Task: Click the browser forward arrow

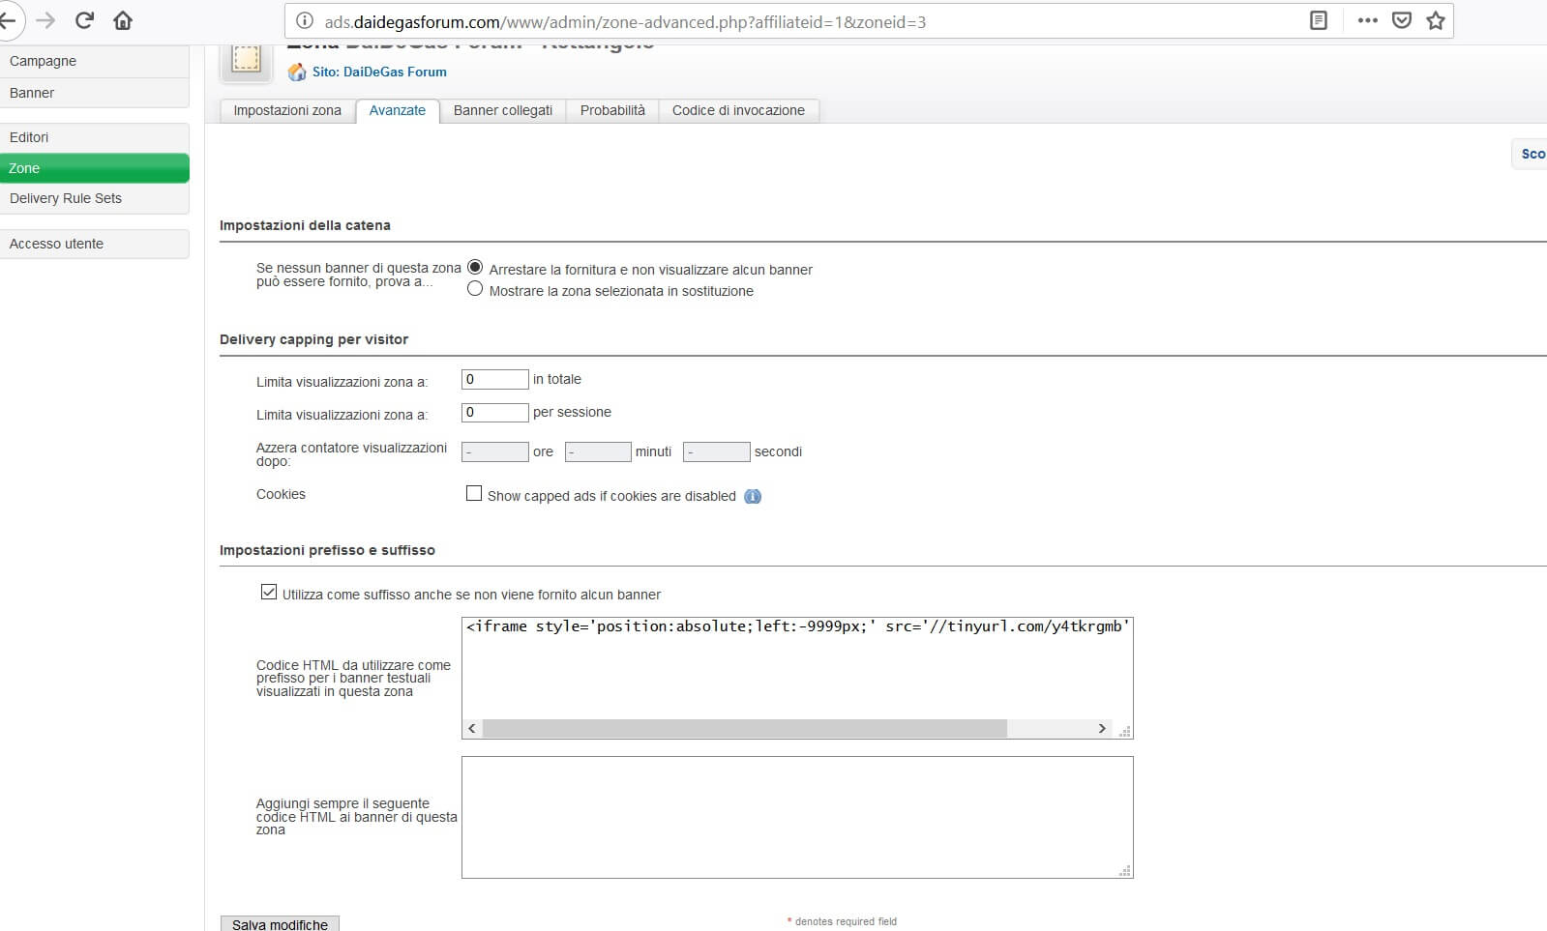Action: point(45,20)
